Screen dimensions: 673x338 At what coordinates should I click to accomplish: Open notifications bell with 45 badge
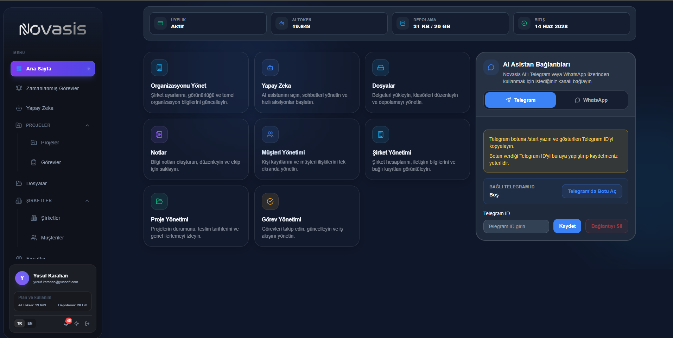pos(66,323)
